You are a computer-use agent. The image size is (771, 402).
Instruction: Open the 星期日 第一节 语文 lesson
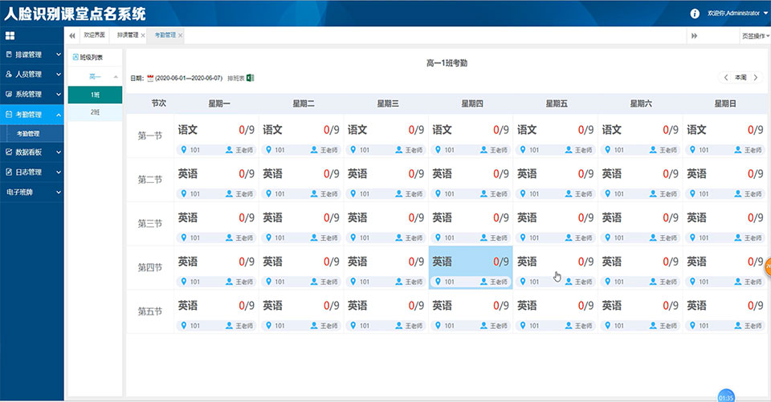[x=724, y=136]
